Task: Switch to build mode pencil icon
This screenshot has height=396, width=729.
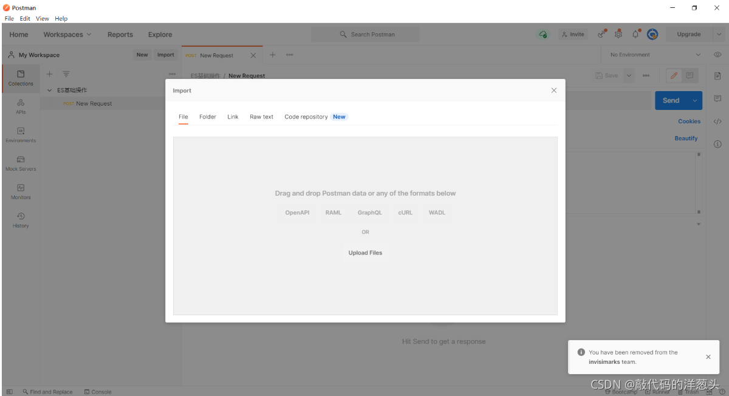Action: 674,76
